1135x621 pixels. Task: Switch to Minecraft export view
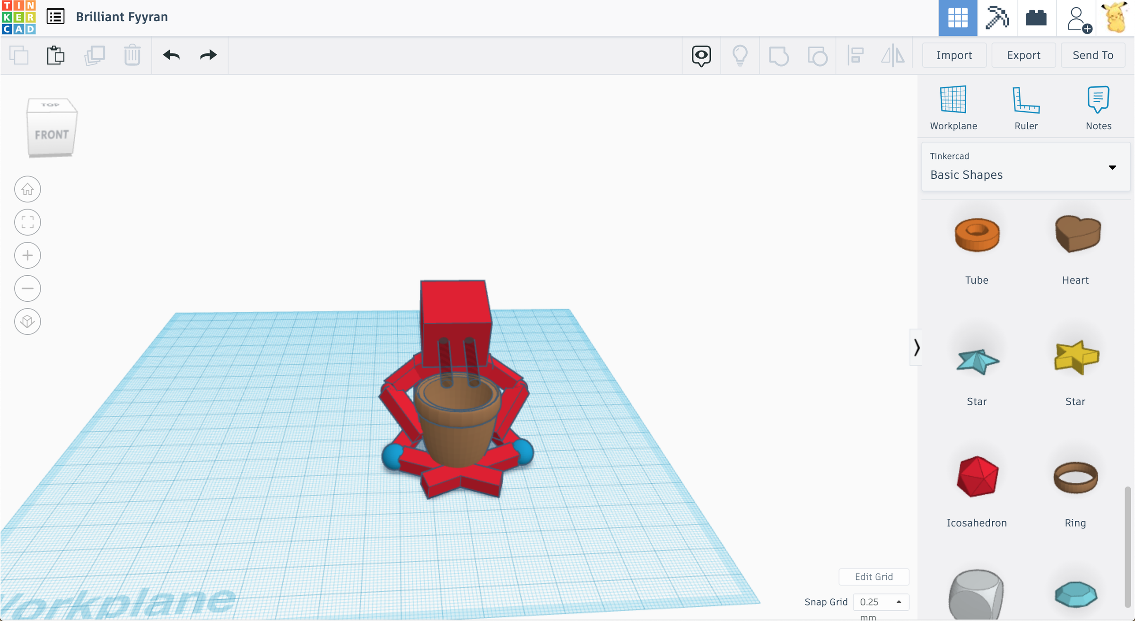[x=997, y=18]
